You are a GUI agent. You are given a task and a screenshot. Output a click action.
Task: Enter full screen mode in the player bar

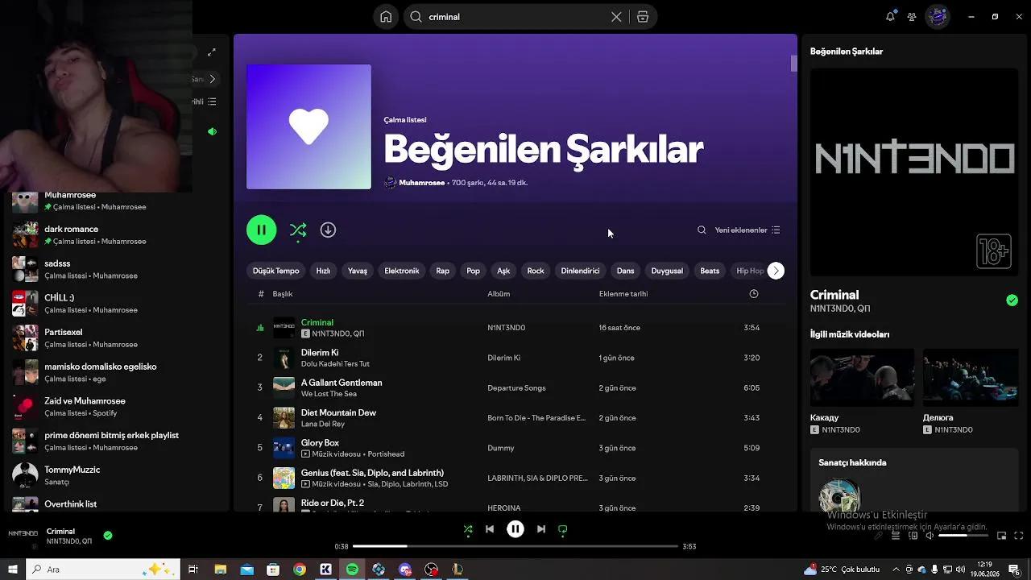pos(1019,536)
